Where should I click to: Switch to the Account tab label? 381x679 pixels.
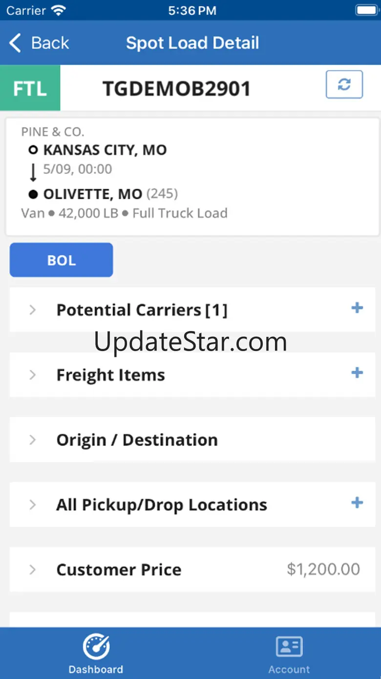(289, 669)
